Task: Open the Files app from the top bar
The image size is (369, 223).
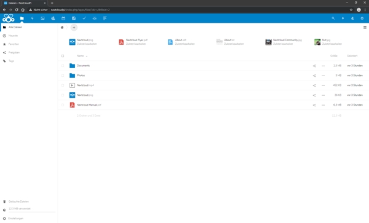Action: (x=22, y=18)
